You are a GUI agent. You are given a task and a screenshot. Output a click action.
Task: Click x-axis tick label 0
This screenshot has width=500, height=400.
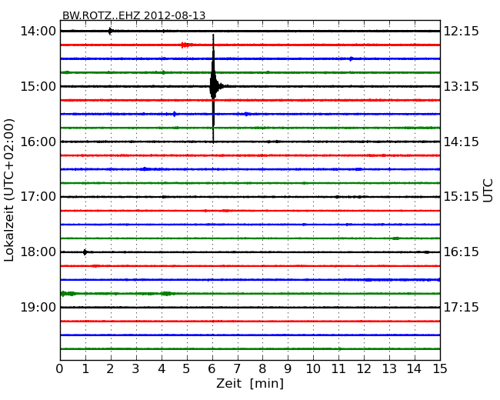pos(60,369)
